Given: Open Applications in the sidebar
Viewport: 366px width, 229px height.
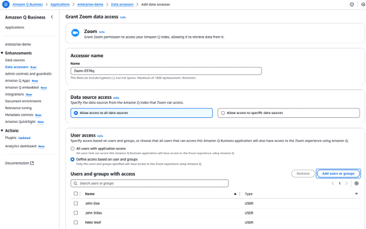Looking at the screenshot, I should coord(15,27).
